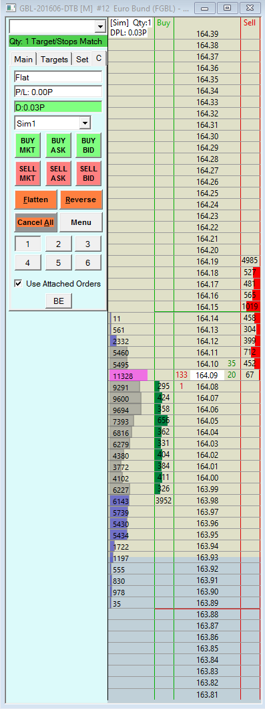Select quantity preset button 5
Viewport: 265px width, 709px height.
[x=58, y=262]
